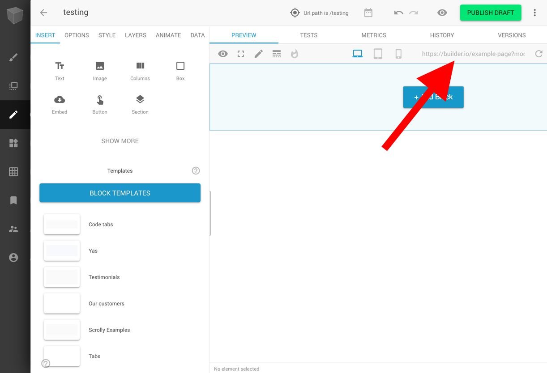Viewport: 547px width, 373px height.
Task: Expand insert list with Show More
Action: [120, 141]
